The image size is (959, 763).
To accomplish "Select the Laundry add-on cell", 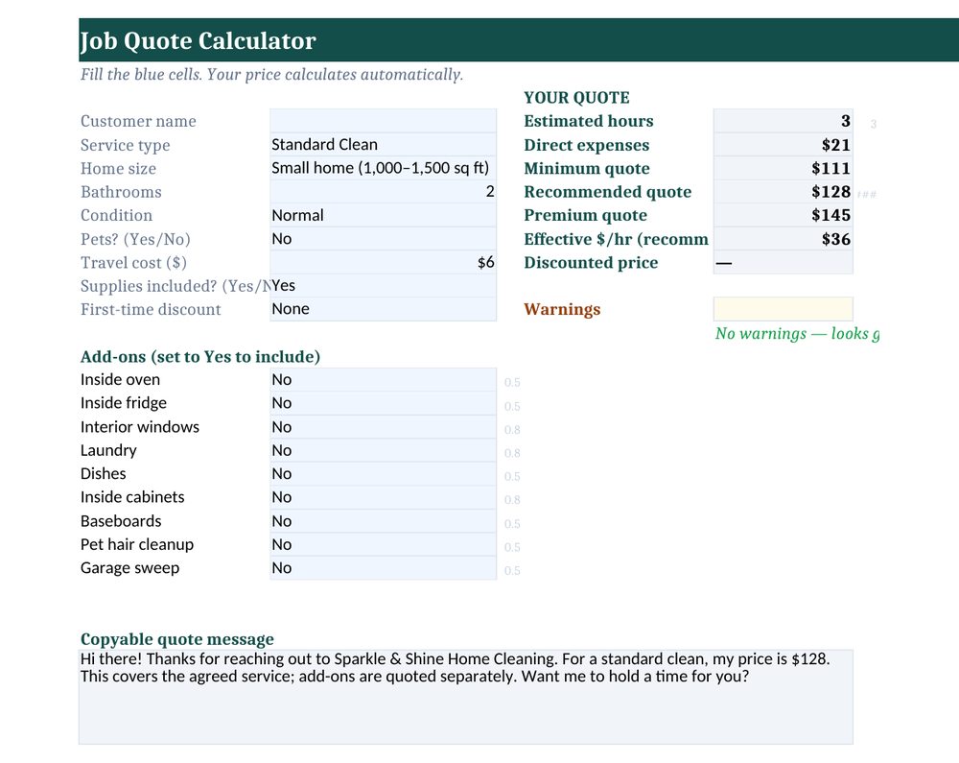I will click(x=383, y=450).
